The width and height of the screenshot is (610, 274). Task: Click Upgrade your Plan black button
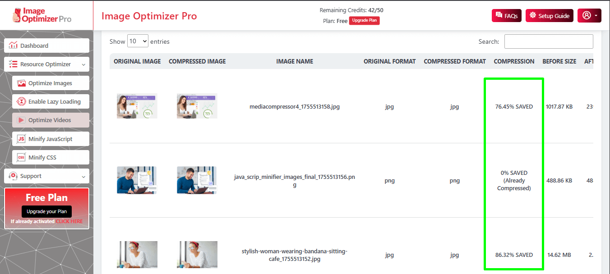[x=46, y=211]
